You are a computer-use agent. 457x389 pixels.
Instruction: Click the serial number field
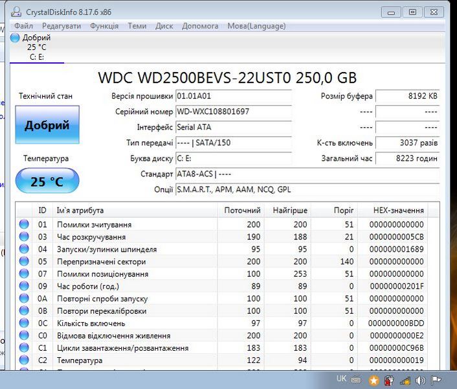pyautogui.click(x=233, y=112)
